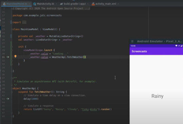The image size is (183, 124).
Task: Open the build.gradle (:app) tab
Action: (x=75, y=4)
